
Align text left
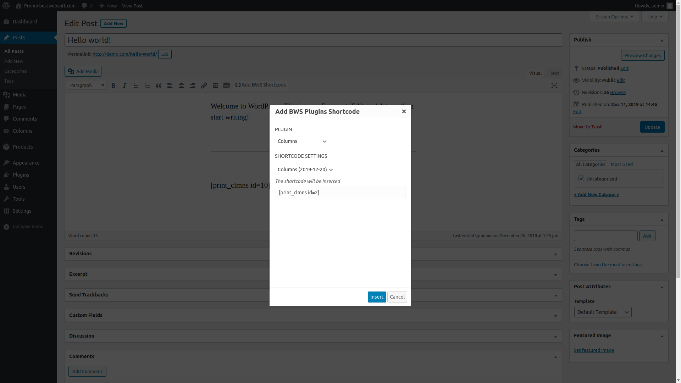point(170,85)
